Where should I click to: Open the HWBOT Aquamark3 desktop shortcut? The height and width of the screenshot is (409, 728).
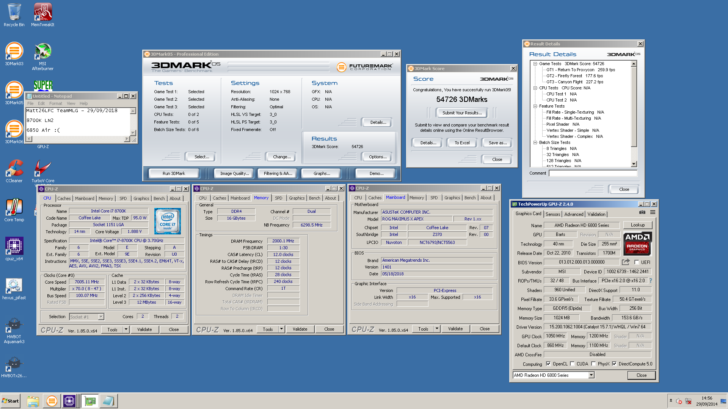[14, 330]
